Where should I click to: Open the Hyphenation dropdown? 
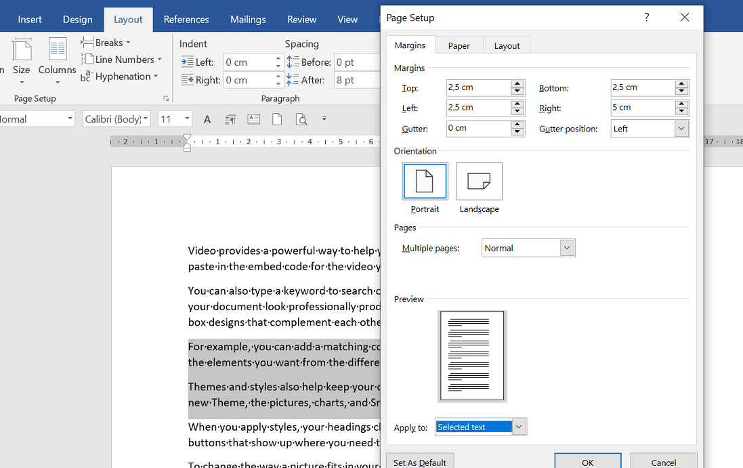coord(119,77)
